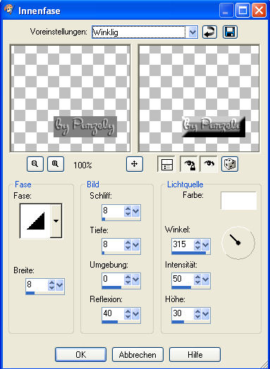Viewport: 270px width, 369px height.
Task: Click the navigate preview crosshair button
Action: tap(135, 164)
